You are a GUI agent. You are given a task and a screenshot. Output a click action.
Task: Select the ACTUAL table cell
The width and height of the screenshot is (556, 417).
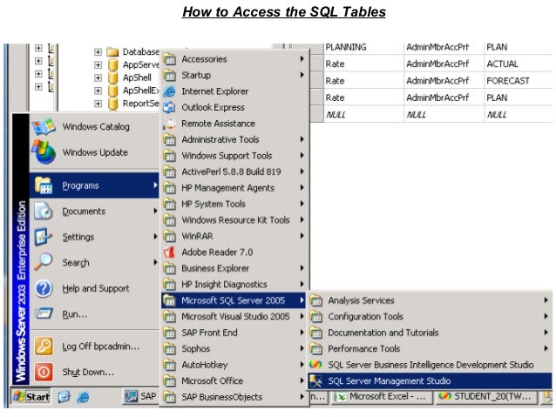518,64
